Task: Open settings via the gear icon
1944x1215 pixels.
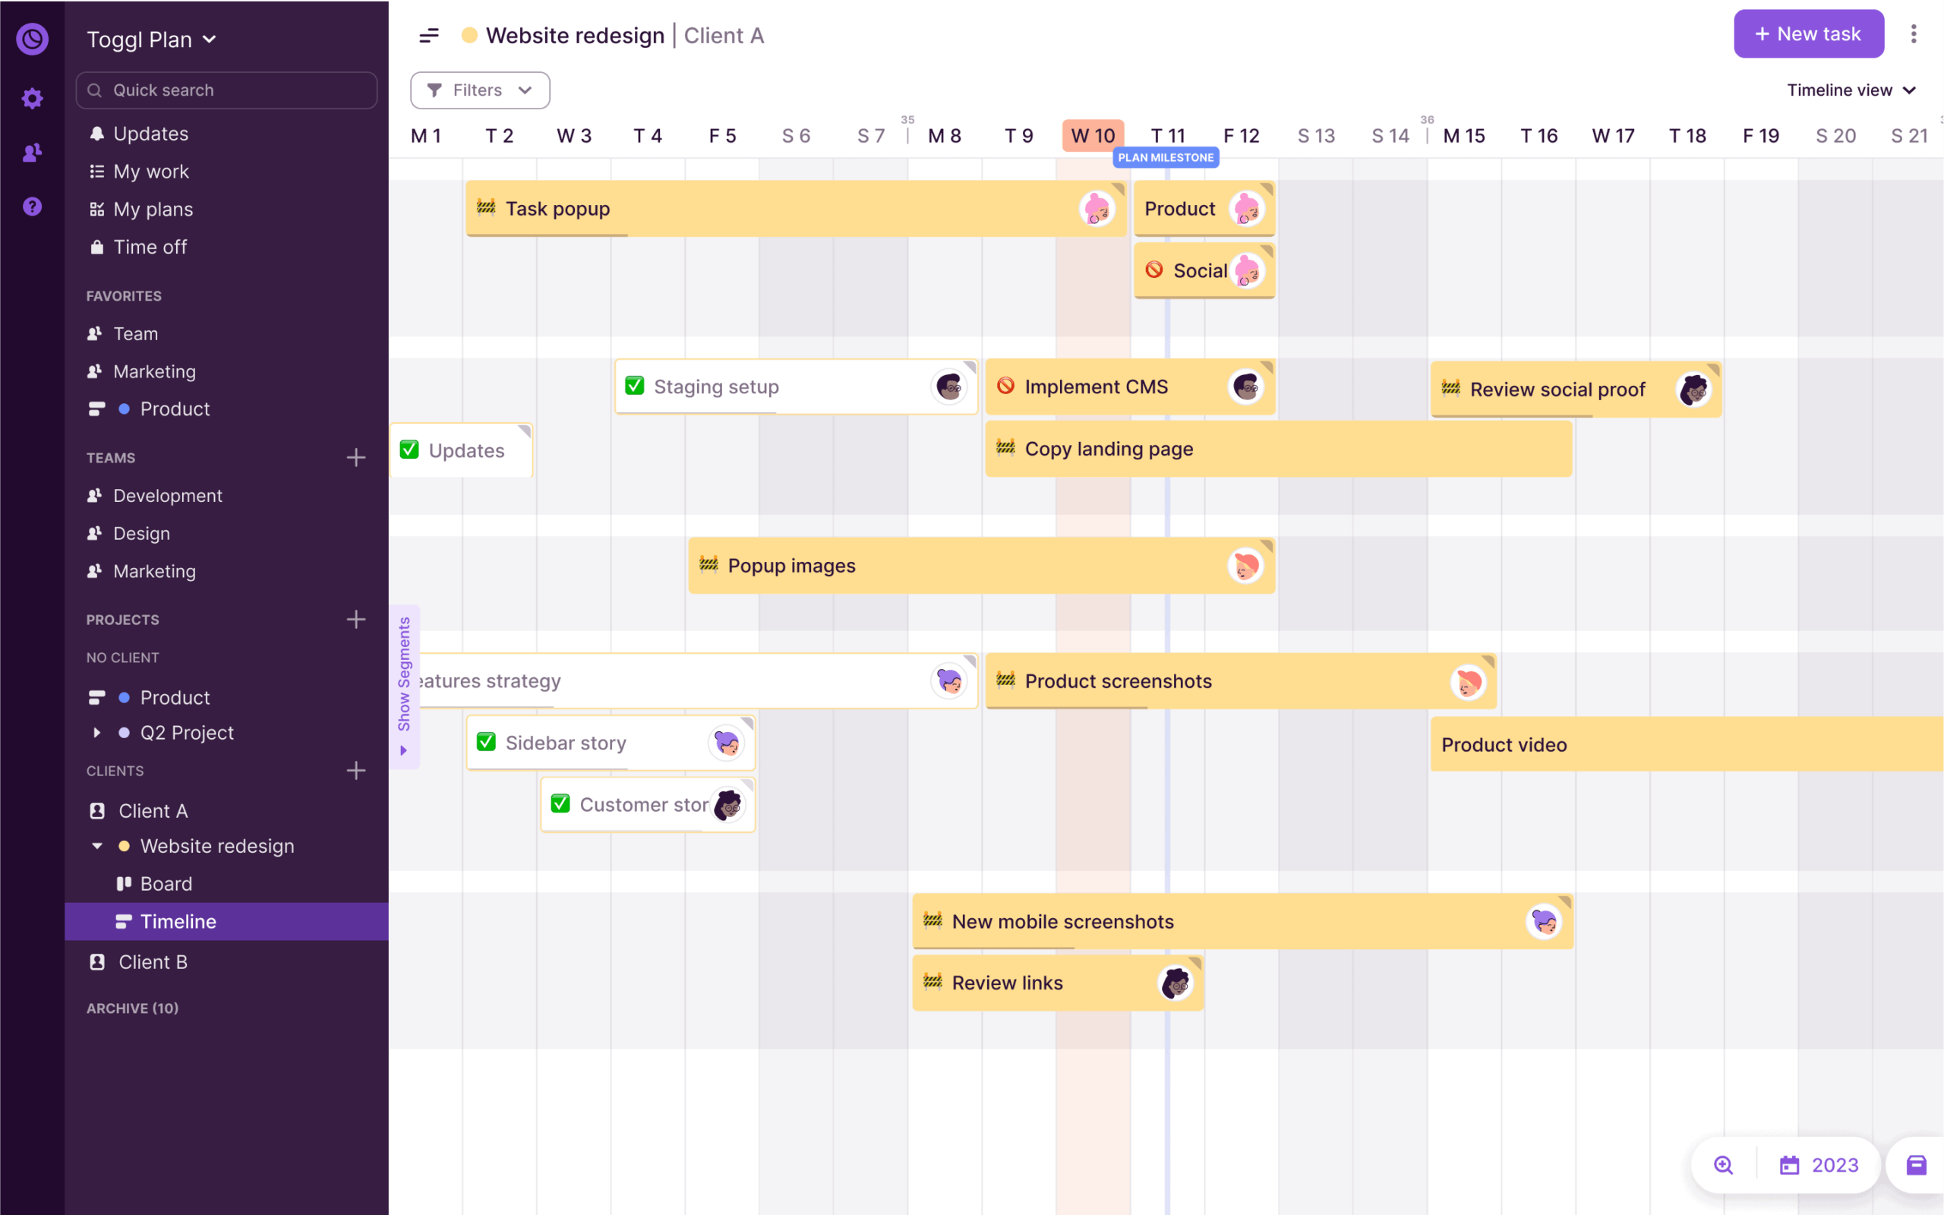Action: click(x=32, y=99)
